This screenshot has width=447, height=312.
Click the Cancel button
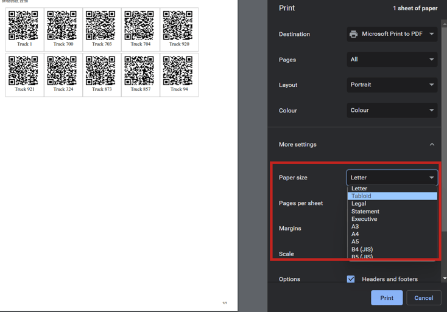[x=424, y=298]
